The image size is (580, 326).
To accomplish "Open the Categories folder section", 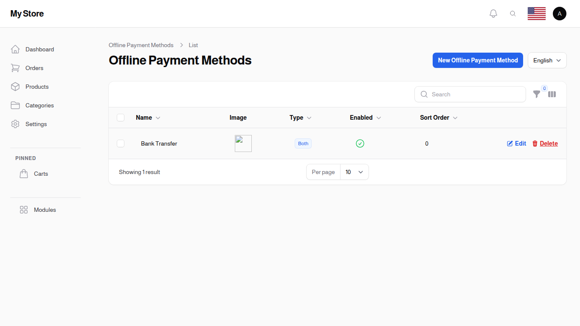I will coord(39,105).
